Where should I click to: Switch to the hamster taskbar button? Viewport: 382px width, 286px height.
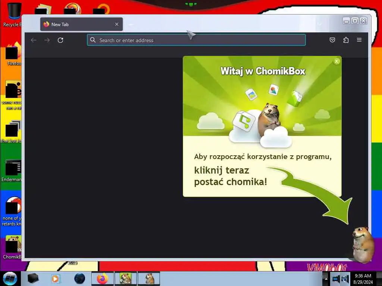click(149, 279)
